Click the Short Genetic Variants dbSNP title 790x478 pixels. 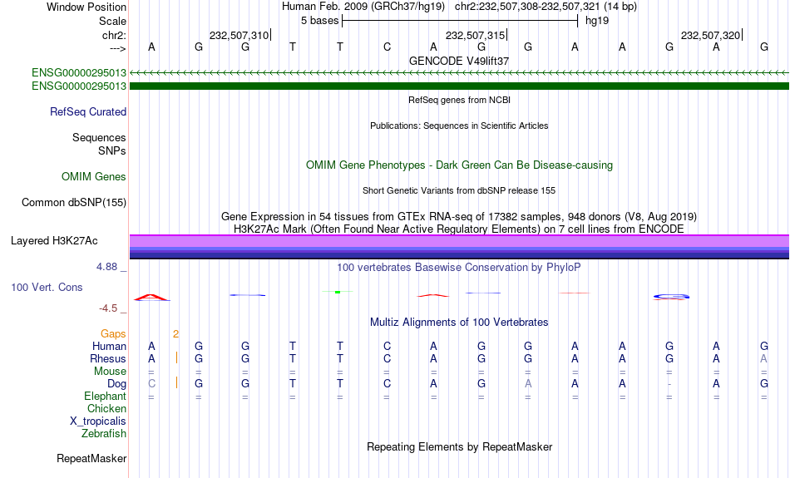point(459,190)
